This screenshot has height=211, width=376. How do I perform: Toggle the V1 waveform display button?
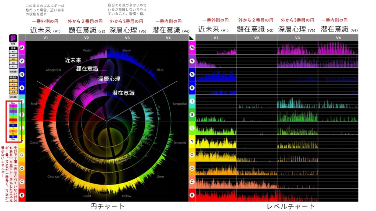pos(13,81)
